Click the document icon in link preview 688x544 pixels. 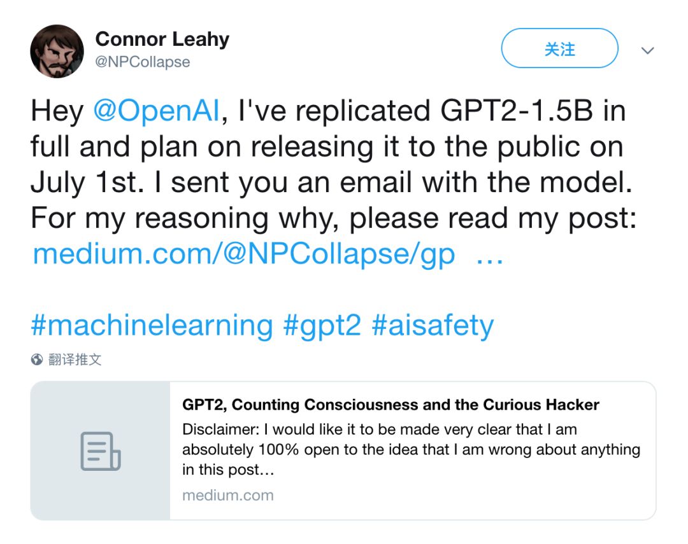click(x=100, y=451)
